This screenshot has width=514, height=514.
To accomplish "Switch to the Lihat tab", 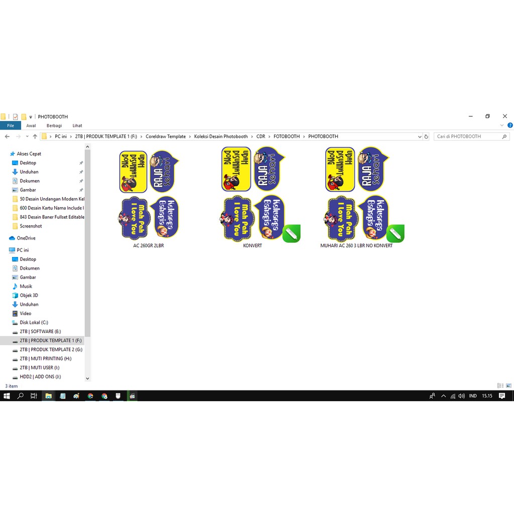I will click(x=77, y=125).
